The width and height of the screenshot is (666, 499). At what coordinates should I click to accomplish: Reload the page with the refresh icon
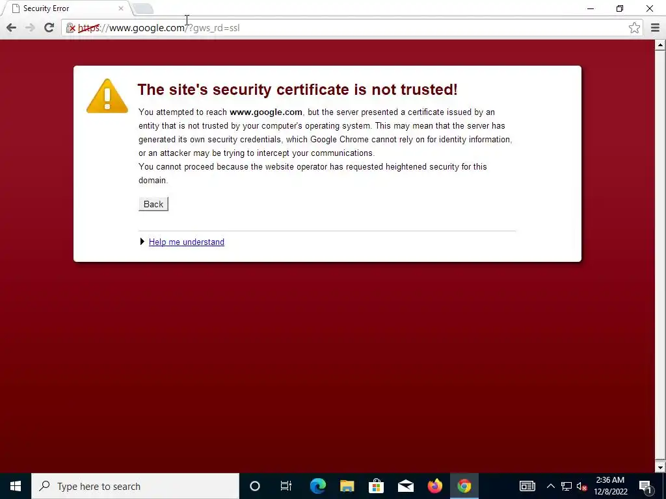point(49,28)
